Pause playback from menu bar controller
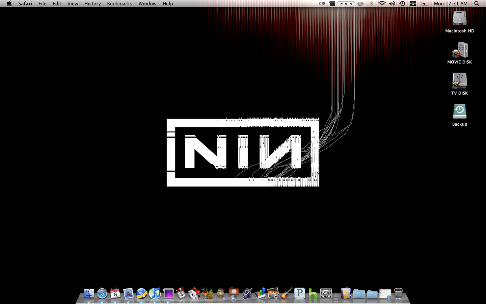Screen dimensions: 486x304 346,4
